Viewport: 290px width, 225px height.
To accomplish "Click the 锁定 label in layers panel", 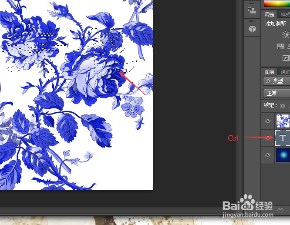I will (270, 105).
